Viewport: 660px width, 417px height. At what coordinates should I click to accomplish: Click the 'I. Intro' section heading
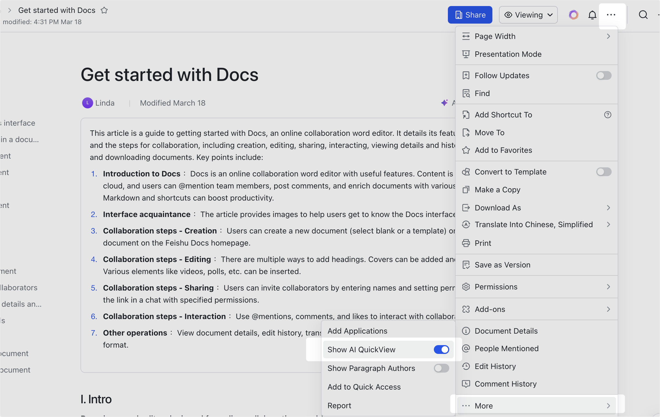(x=96, y=399)
